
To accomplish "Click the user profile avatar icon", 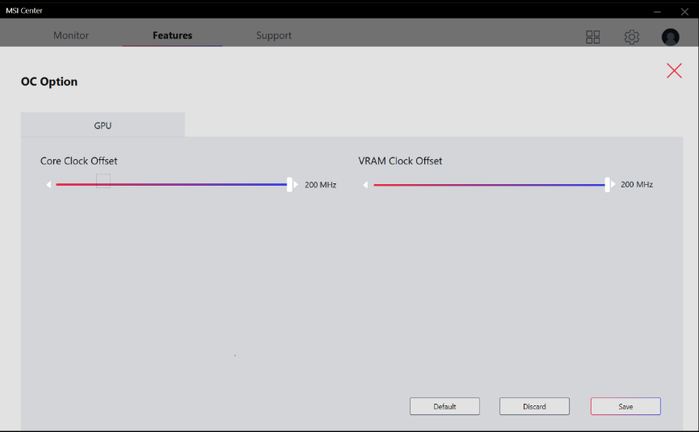I will tap(670, 37).
